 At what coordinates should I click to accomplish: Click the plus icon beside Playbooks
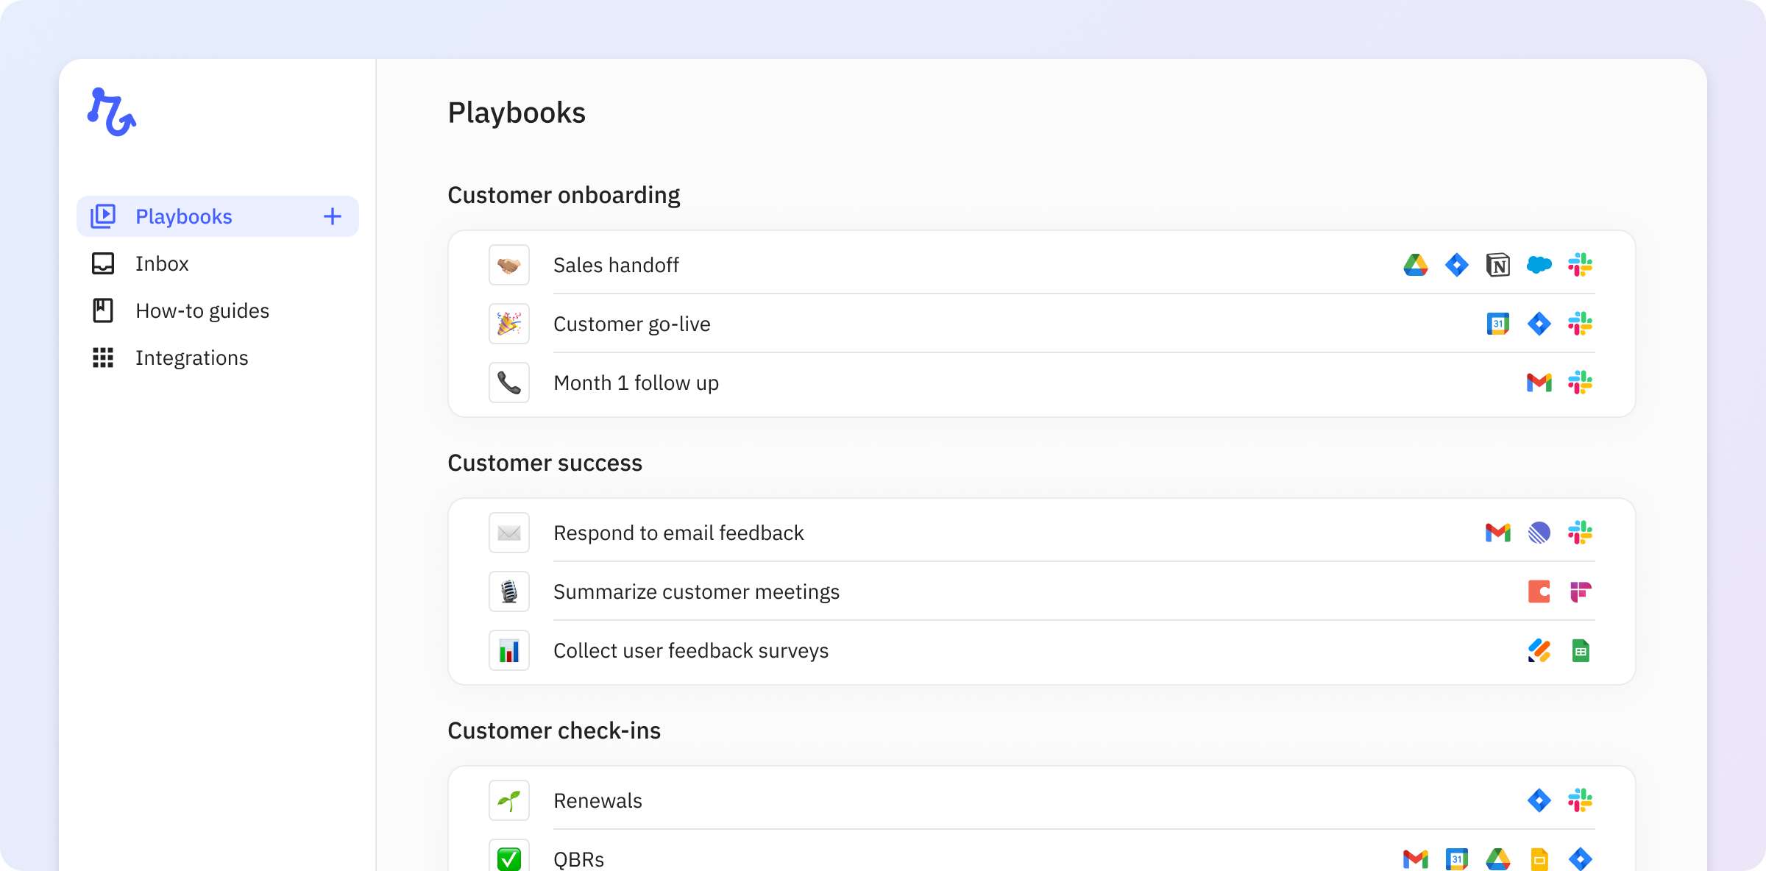[333, 216]
